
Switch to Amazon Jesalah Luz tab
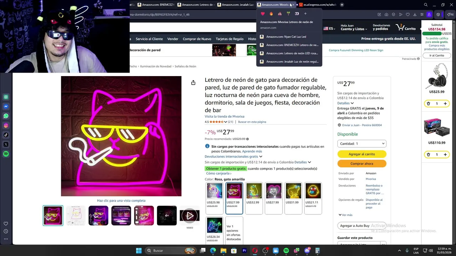[235, 5]
